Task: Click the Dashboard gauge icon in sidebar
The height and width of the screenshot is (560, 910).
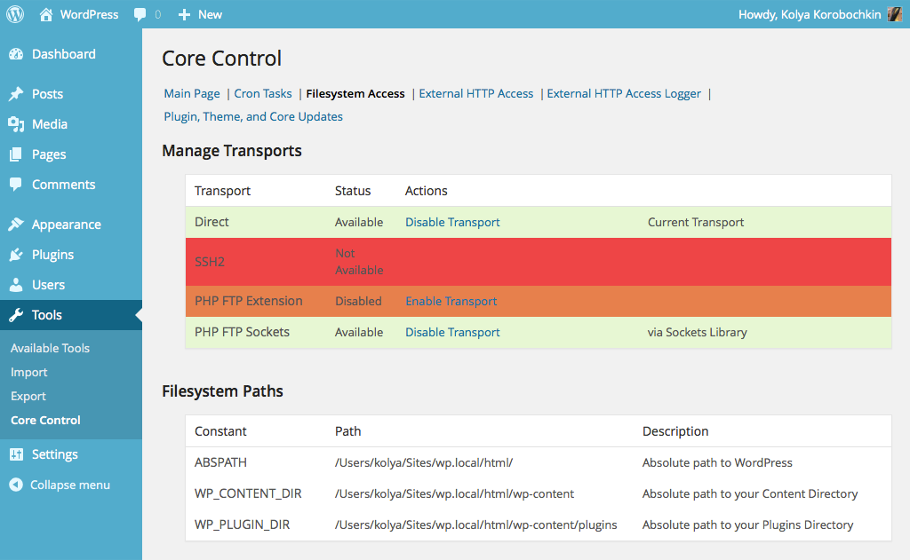Action: click(16, 54)
